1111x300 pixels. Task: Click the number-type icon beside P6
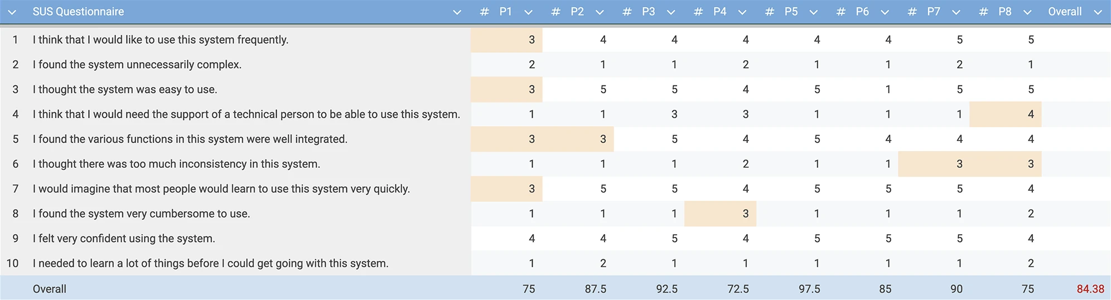tap(841, 12)
